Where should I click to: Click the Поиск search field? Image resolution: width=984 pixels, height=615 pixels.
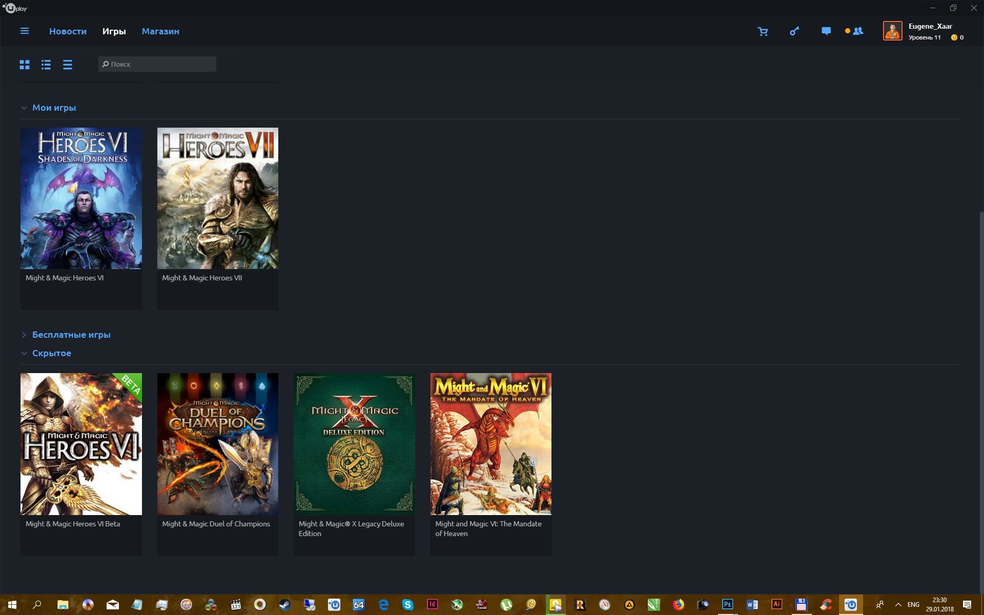pos(157,64)
